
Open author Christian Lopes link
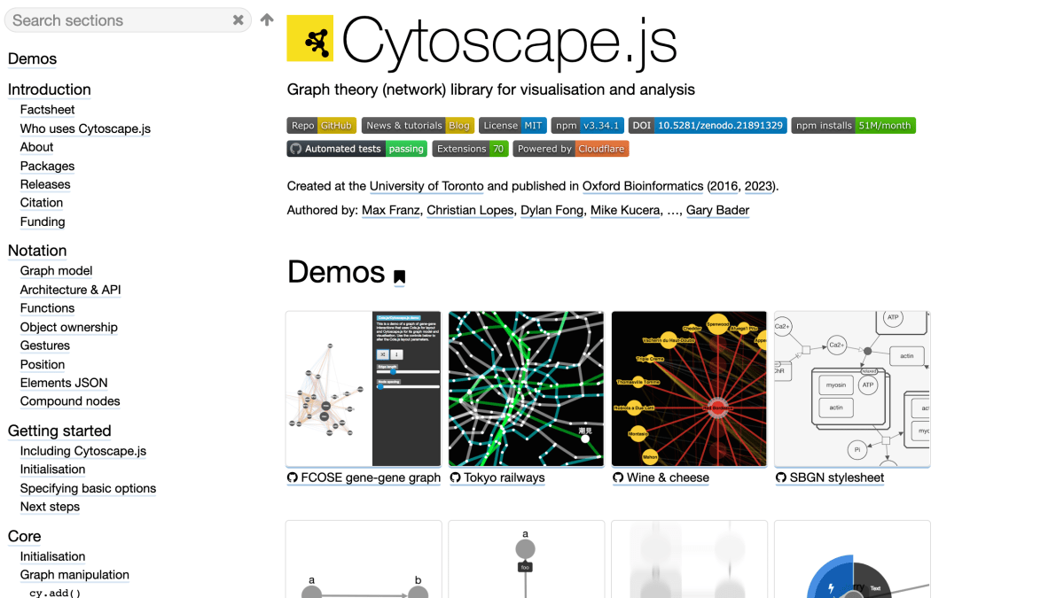[469, 210]
